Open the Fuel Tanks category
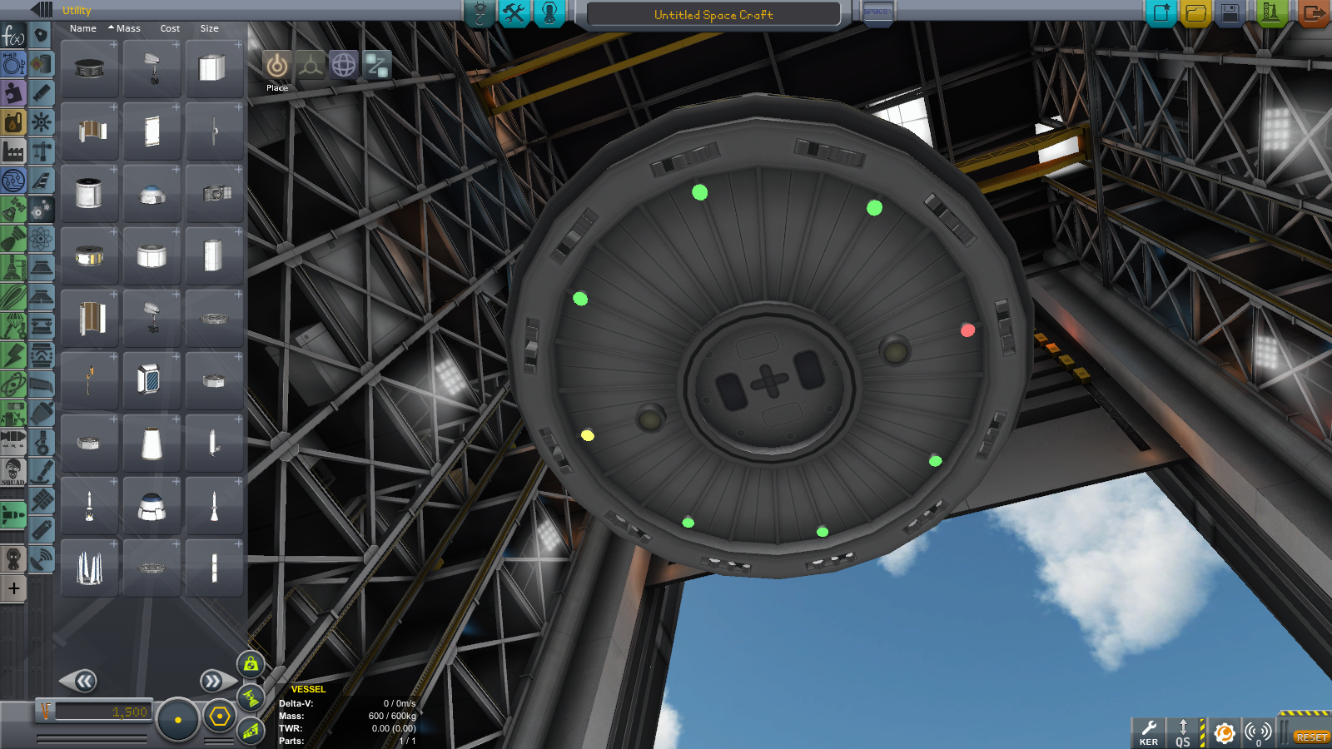Viewport: 1332px width, 749px height. coord(42,64)
